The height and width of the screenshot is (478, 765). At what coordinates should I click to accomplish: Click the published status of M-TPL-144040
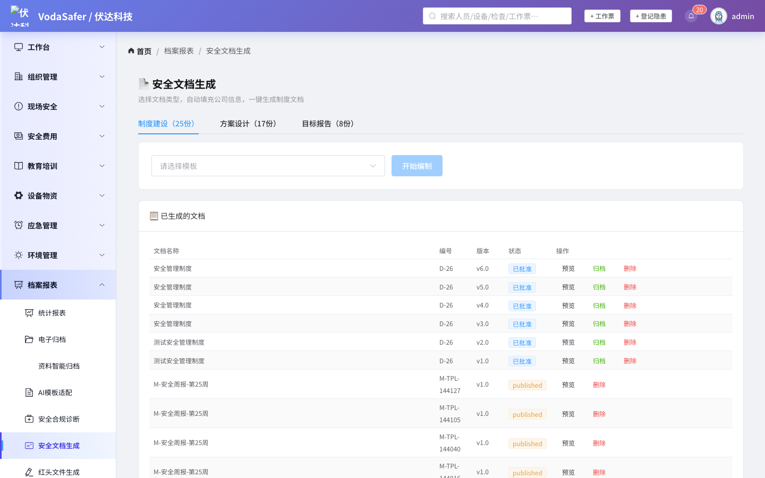tap(528, 443)
